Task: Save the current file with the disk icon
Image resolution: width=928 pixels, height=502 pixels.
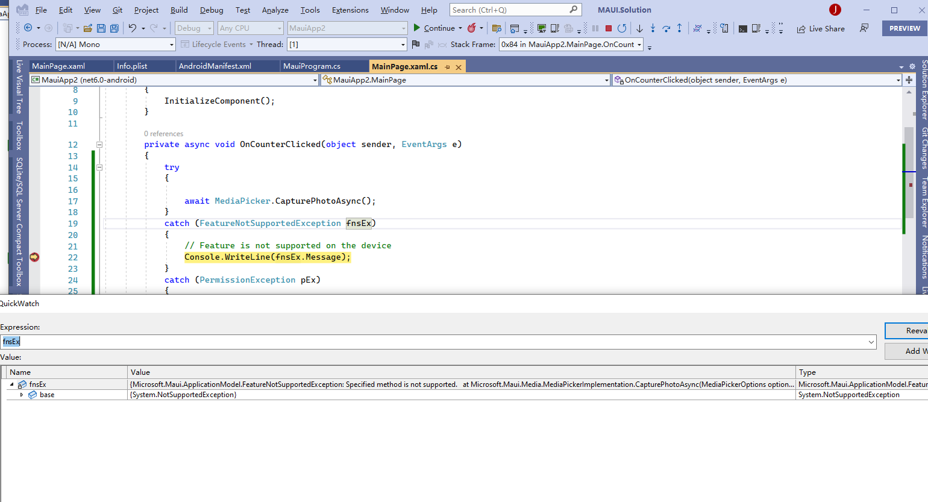Action: [101, 28]
